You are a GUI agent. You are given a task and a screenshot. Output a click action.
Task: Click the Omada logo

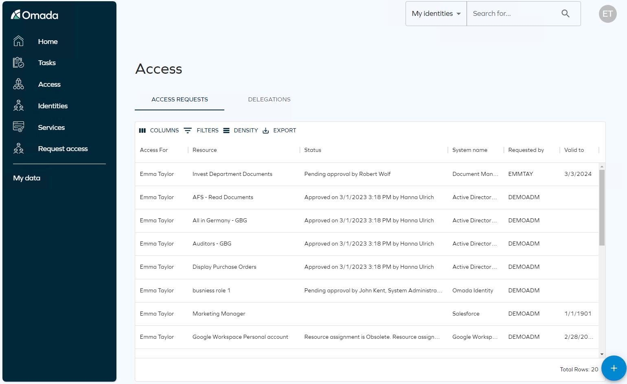pos(35,15)
